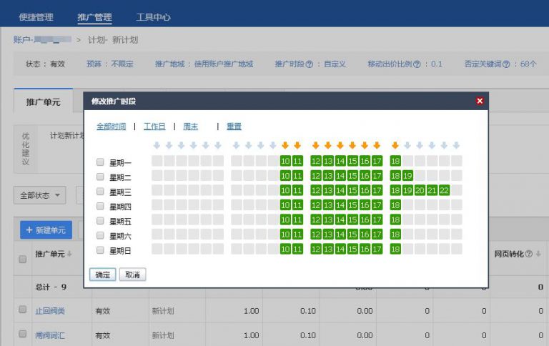This screenshot has width=549, height=346.
Task: Open the 全部状态 dropdown
Action: 39,194
